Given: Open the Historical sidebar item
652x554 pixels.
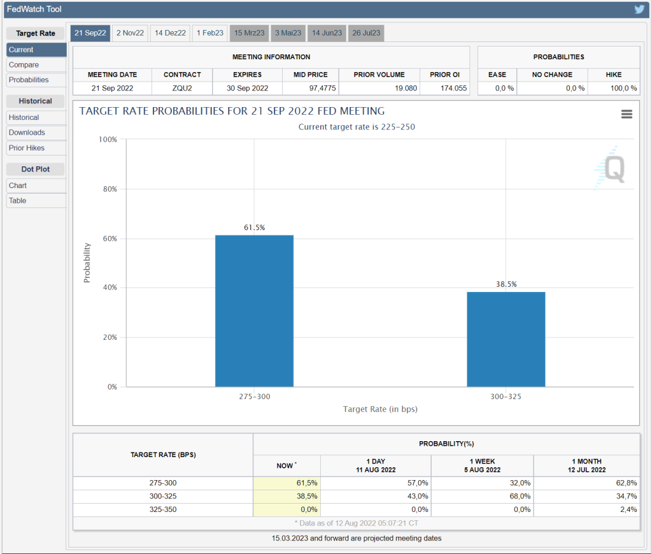Looking at the screenshot, I should point(36,117).
